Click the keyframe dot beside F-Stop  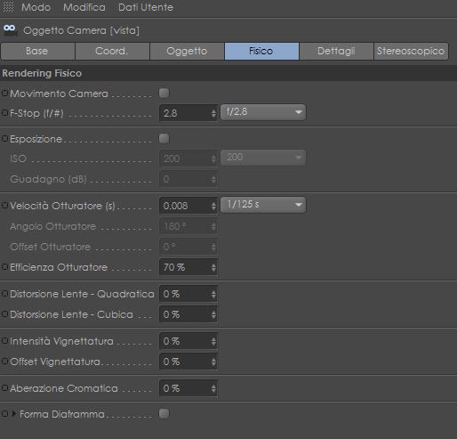tap(4, 112)
